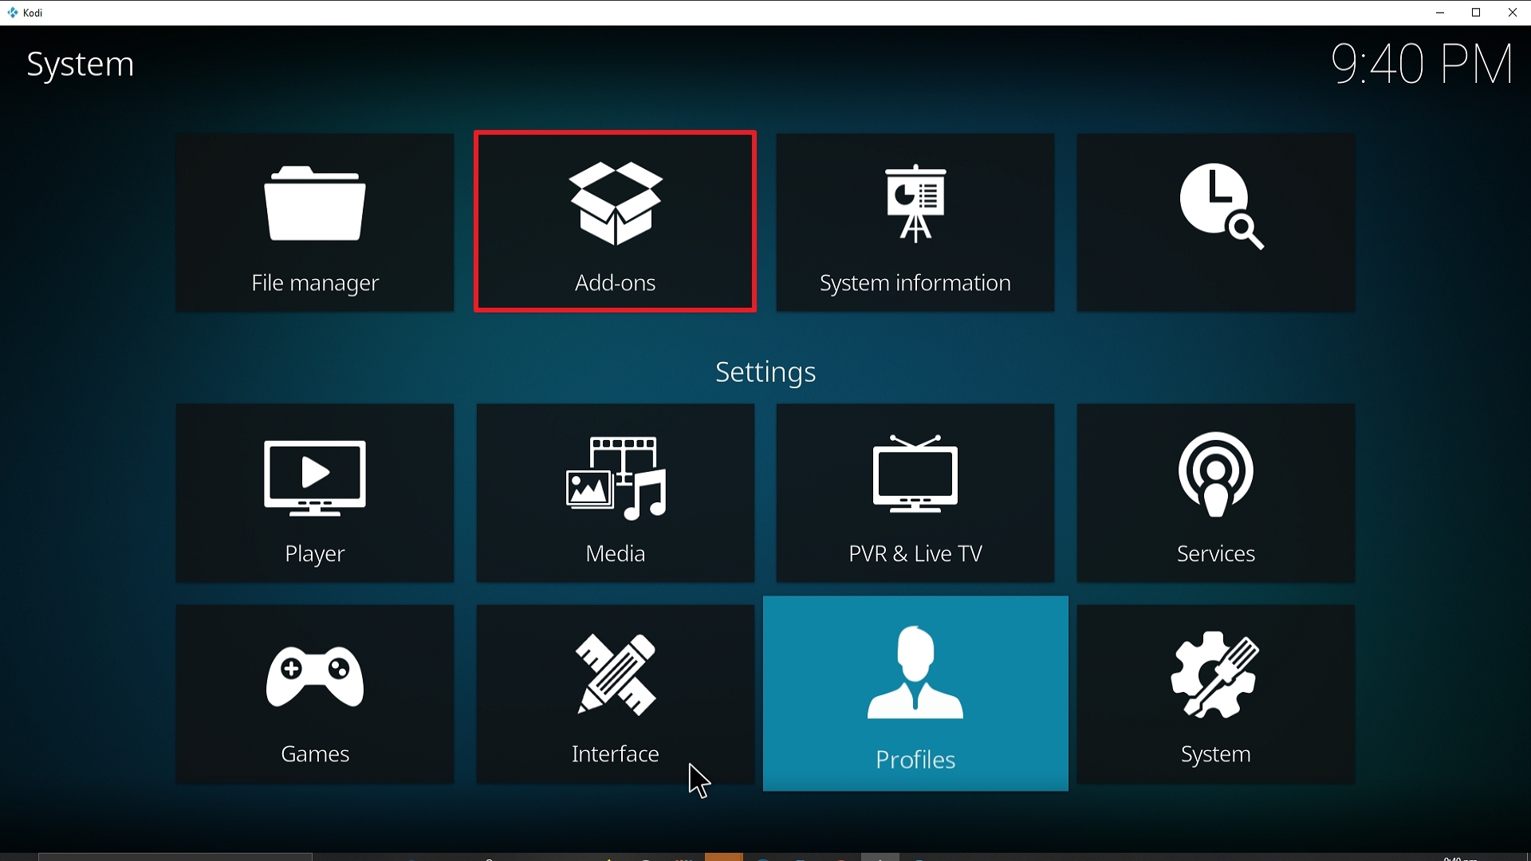Close the Kodi window
The width and height of the screenshot is (1531, 861).
(1513, 13)
